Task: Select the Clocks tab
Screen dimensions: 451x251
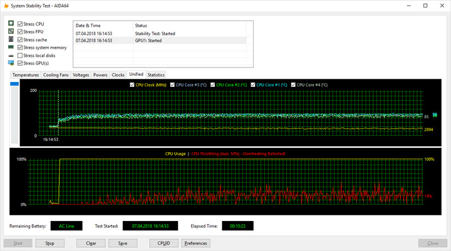Action: 118,74
